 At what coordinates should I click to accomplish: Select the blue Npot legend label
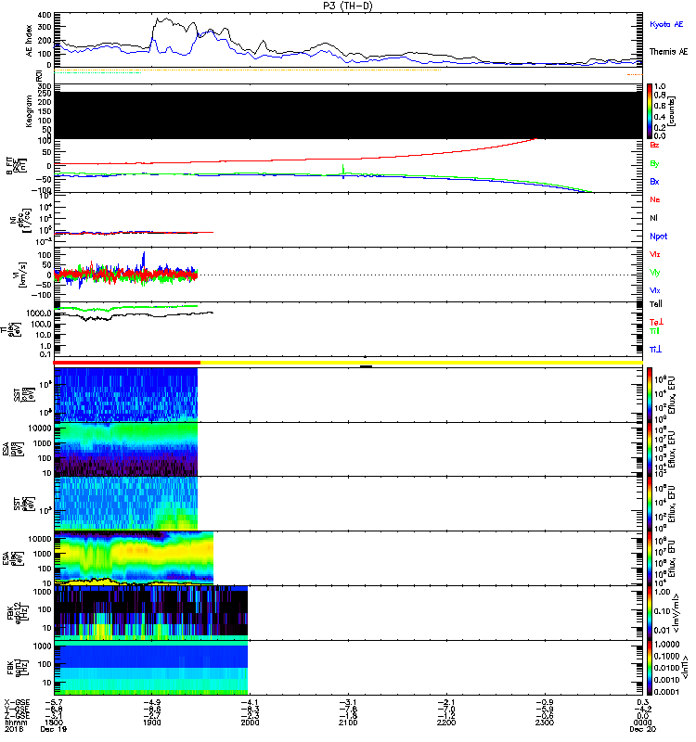(x=659, y=237)
